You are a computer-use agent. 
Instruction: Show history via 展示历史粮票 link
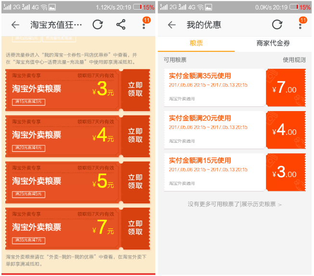pyautogui.click(x=261, y=204)
